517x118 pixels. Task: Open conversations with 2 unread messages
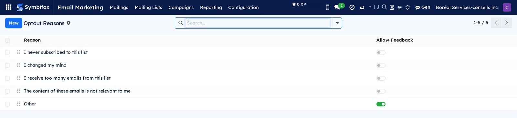pos(339,6)
